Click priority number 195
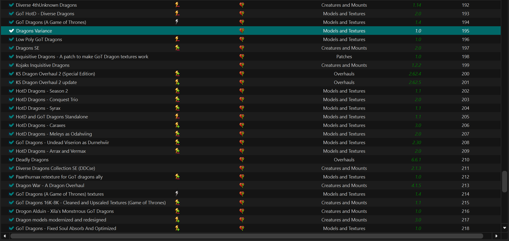Image resolution: width=509 pixels, height=241 pixels. click(x=465, y=31)
